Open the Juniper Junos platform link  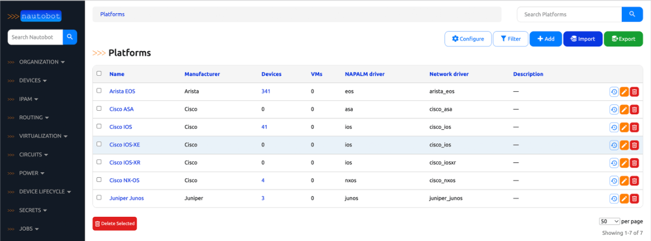click(127, 199)
